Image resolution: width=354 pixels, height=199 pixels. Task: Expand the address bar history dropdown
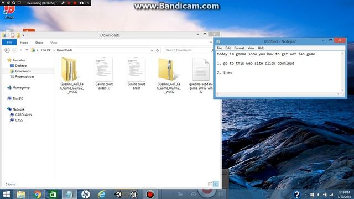click(x=152, y=50)
